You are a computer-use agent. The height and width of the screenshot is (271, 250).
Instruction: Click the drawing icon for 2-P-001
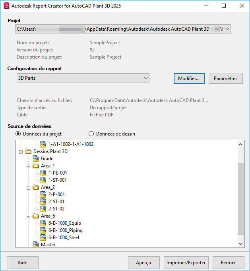pyautogui.click(x=43, y=194)
